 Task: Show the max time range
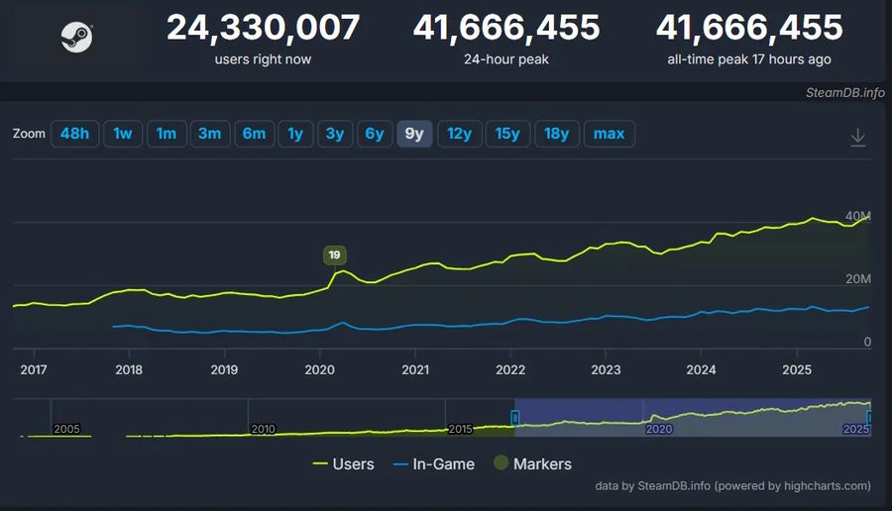click(609, 134)
